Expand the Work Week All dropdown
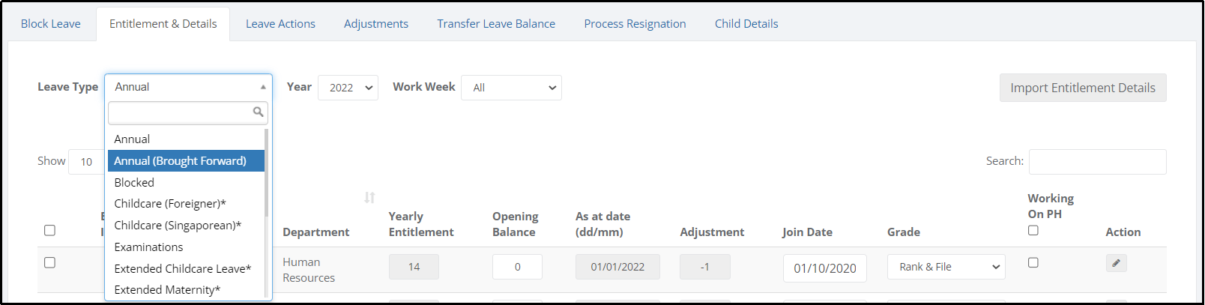1205x305 pixels. (511, 88)
